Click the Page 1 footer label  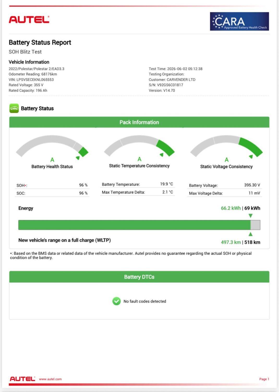tap(264, 379)
